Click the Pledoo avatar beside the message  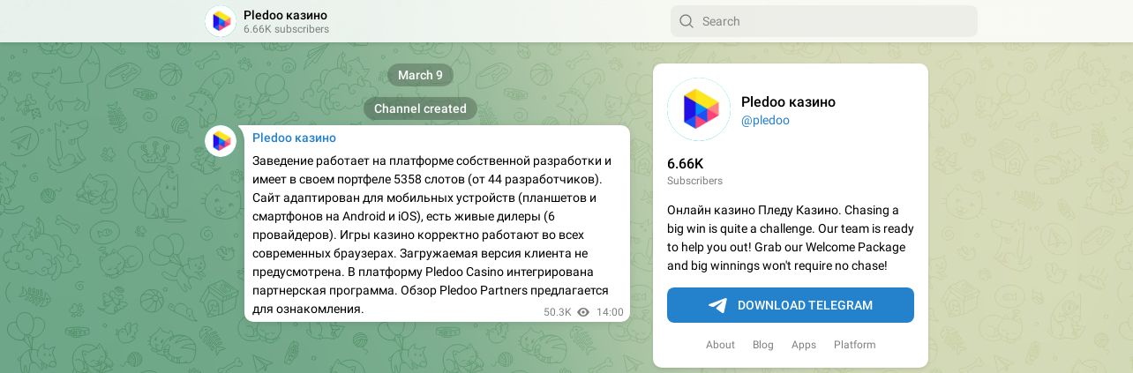click(x=221, y=141)
